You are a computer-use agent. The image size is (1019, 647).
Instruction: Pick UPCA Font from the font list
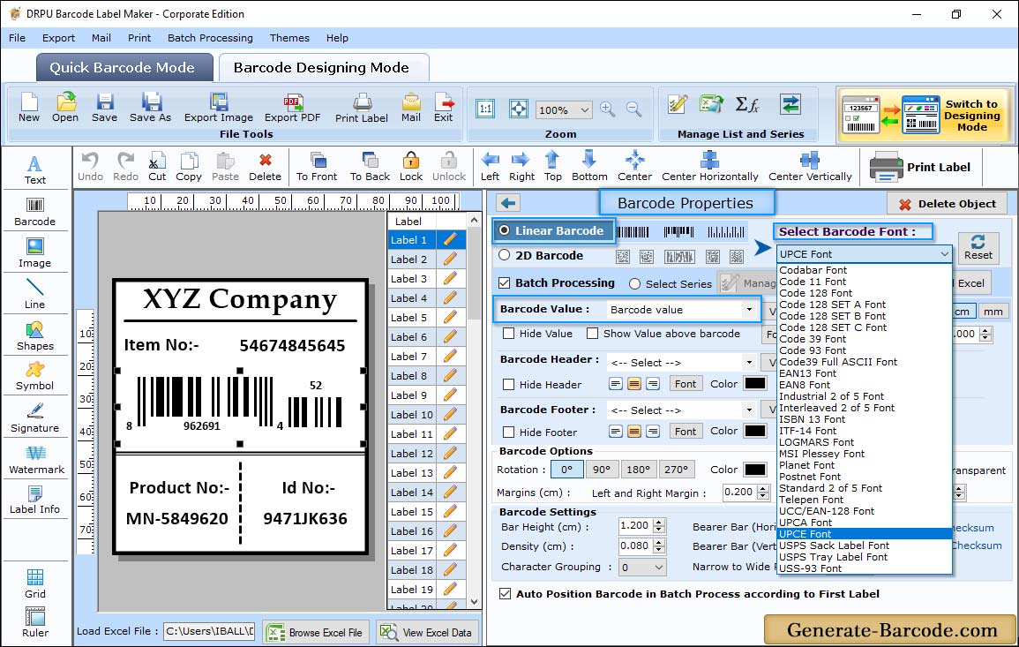[805, 523]
